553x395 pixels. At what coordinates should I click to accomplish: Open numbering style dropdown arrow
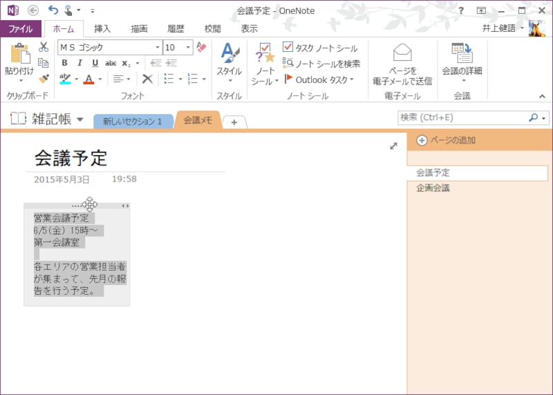coord(204,79)
